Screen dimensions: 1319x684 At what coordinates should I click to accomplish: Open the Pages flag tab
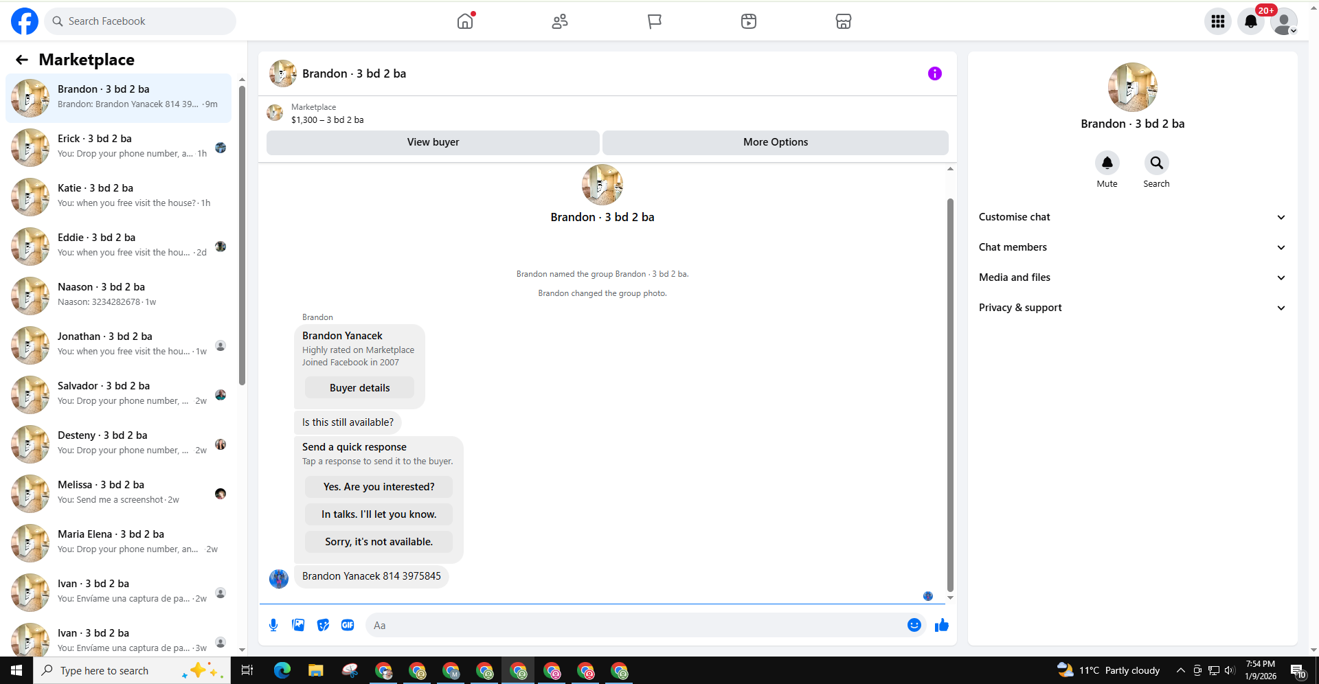[655, 21]
